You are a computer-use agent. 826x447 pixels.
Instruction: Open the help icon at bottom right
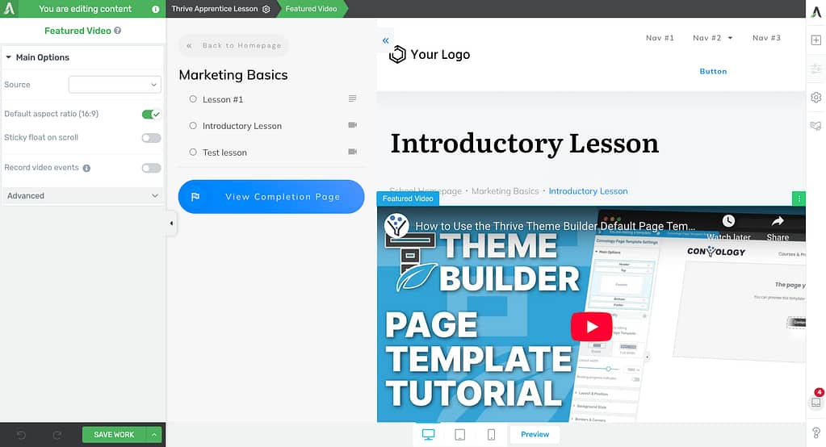click(x=816, y=432)
